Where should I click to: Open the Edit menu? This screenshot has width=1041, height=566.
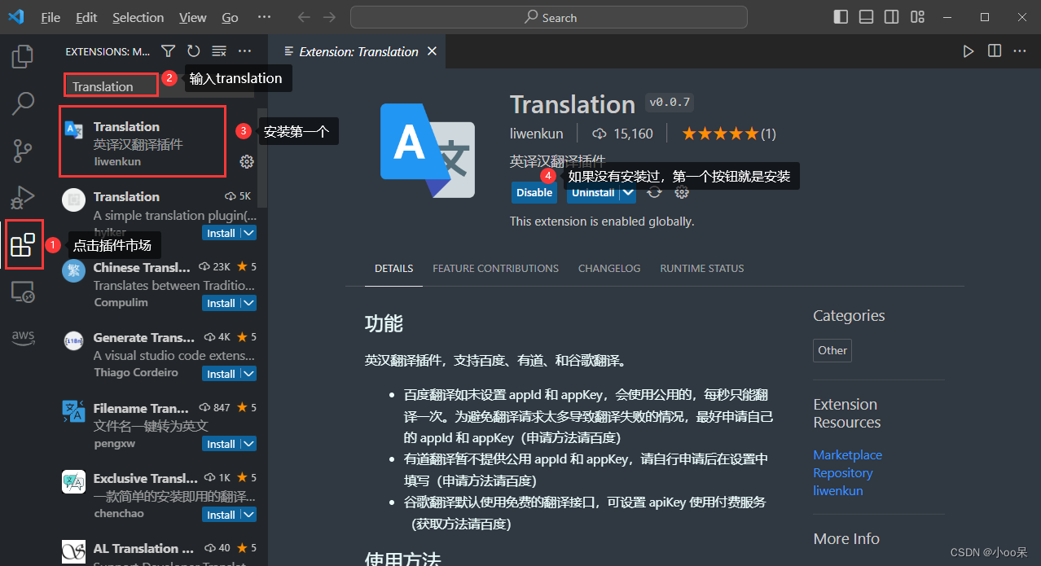86,17
